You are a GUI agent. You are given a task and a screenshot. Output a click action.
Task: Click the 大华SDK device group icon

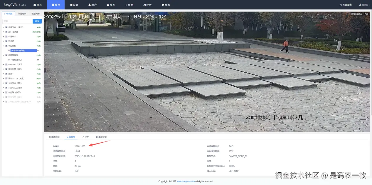pos(6,83)
